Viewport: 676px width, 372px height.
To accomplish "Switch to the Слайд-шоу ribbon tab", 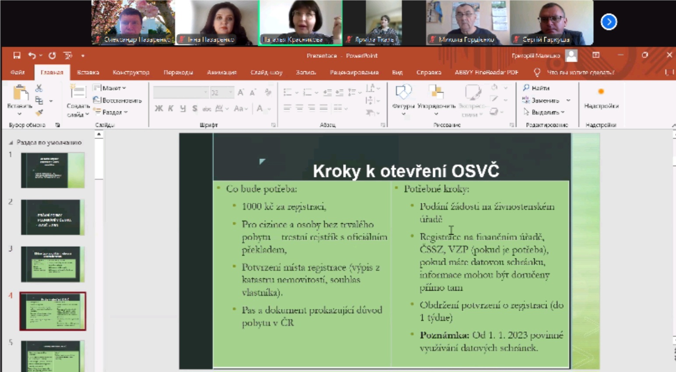I will click(x=266, y=73).
